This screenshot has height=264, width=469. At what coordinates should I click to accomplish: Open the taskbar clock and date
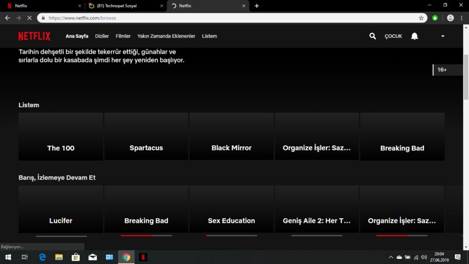[x=439, y=257]
